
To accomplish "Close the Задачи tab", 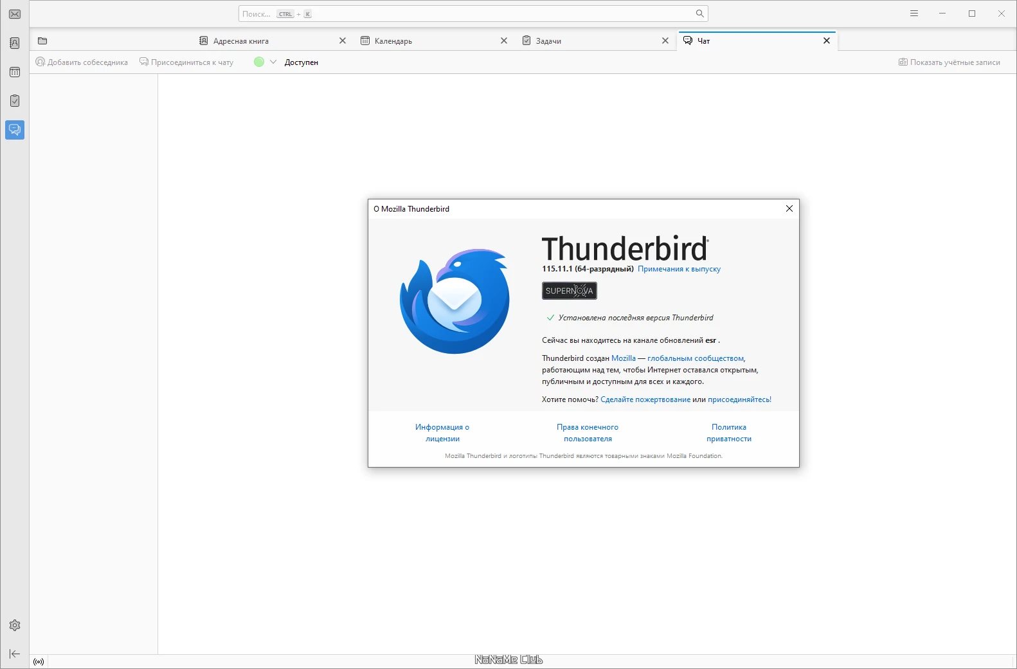I will (665, 41).
